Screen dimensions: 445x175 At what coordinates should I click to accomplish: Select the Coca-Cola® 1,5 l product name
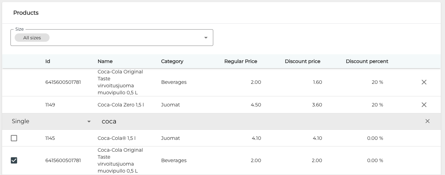(x=117, y=138)
